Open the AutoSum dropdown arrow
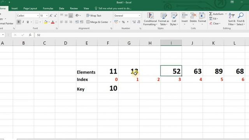 pyautogui.click(x=226, y=14)
